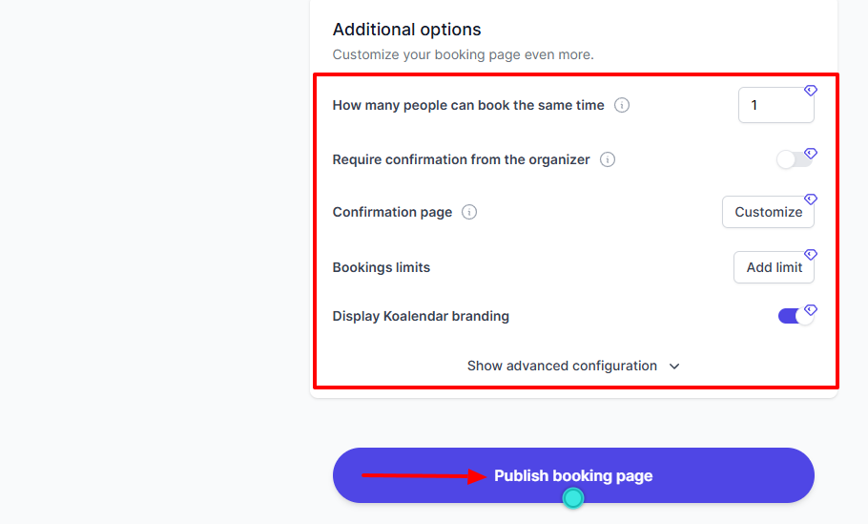Expand Show advanced configuration
Screen dimensions: 868x524
pos(562,366)
